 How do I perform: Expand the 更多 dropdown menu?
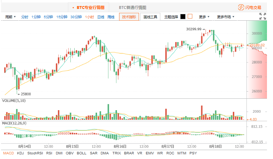coord(204,17)
